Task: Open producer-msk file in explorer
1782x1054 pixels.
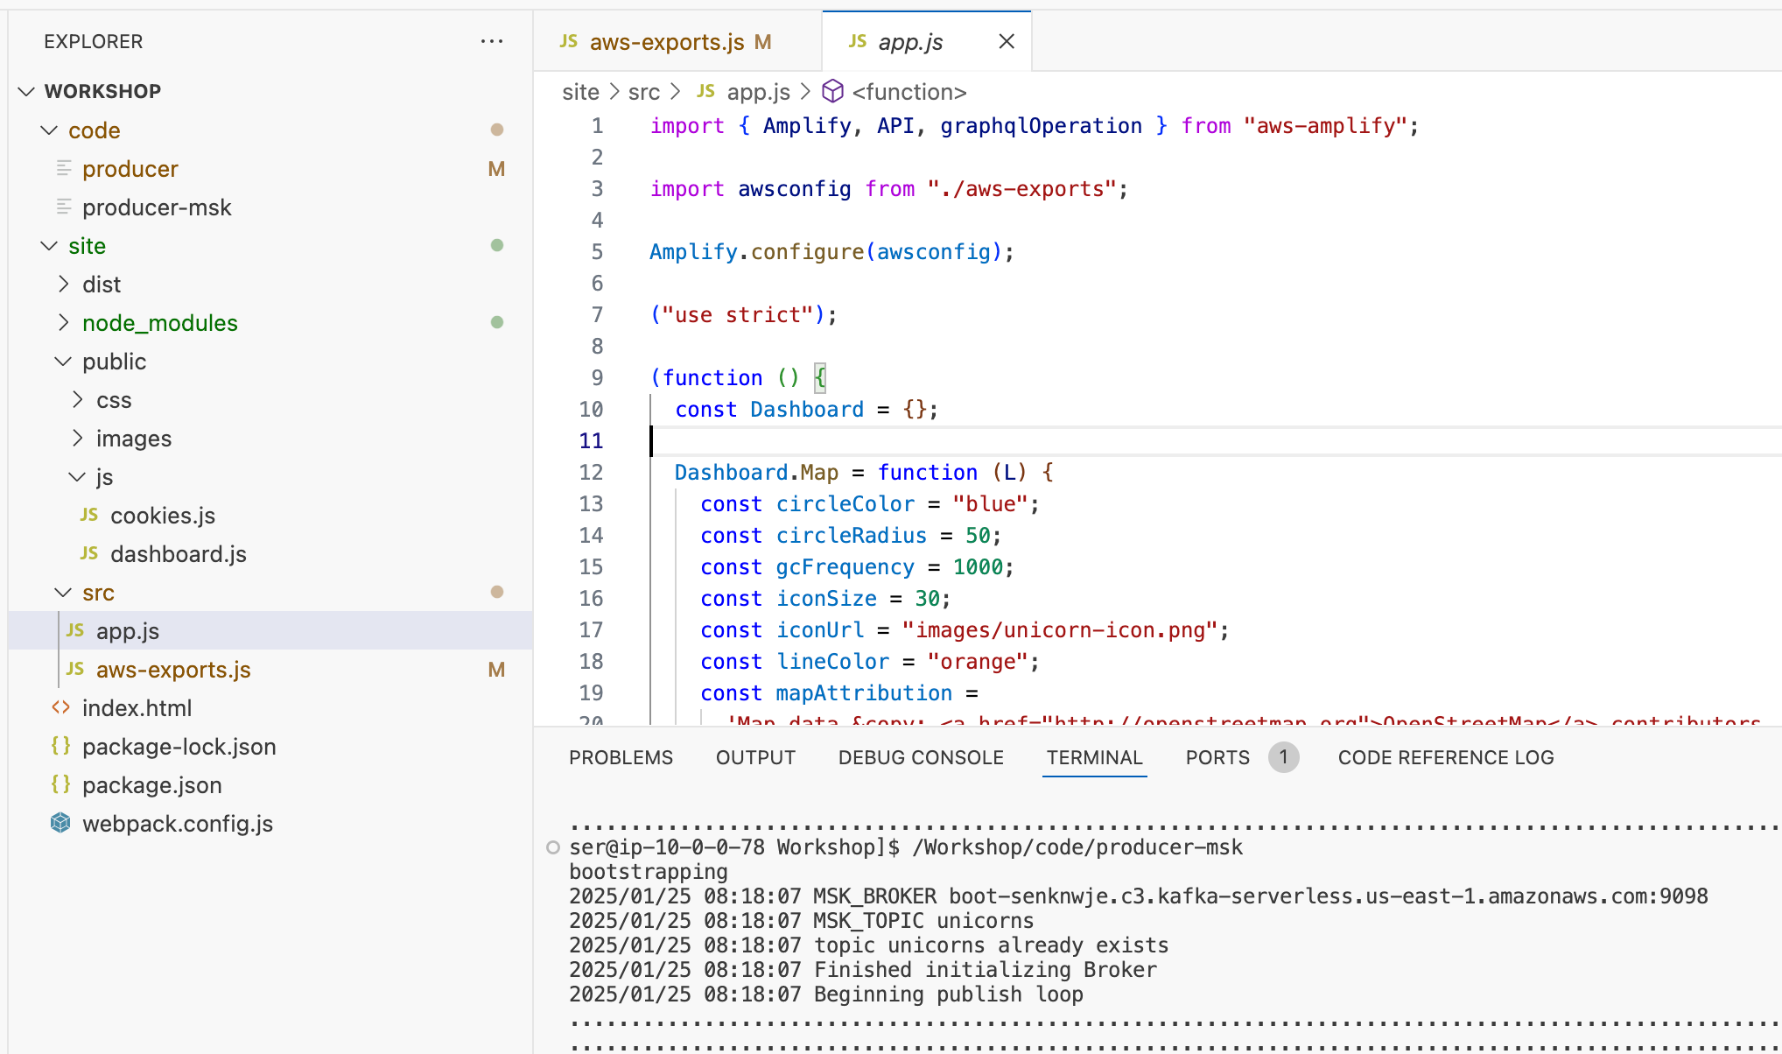Action: point(157,207)
